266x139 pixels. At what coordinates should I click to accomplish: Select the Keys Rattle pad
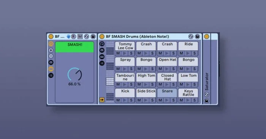point(188,93)
